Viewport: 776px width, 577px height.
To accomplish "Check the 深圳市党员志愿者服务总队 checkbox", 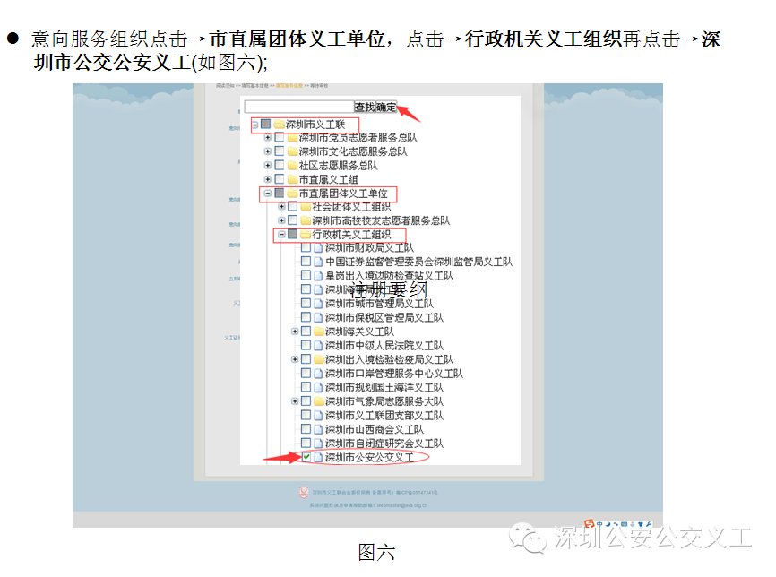I will 279,139.
